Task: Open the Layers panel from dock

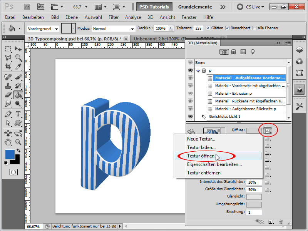Action: pos(300,50)
